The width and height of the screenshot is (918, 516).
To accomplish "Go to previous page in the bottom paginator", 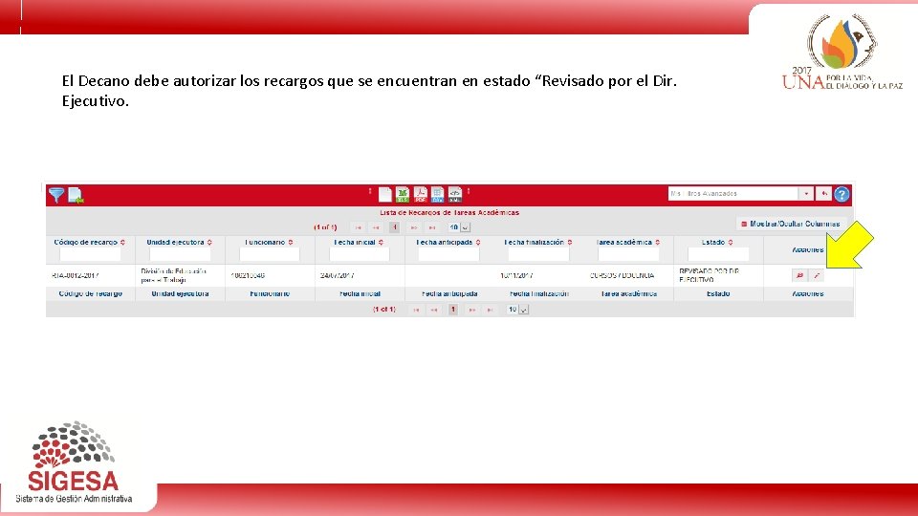I will click(434, 310).
